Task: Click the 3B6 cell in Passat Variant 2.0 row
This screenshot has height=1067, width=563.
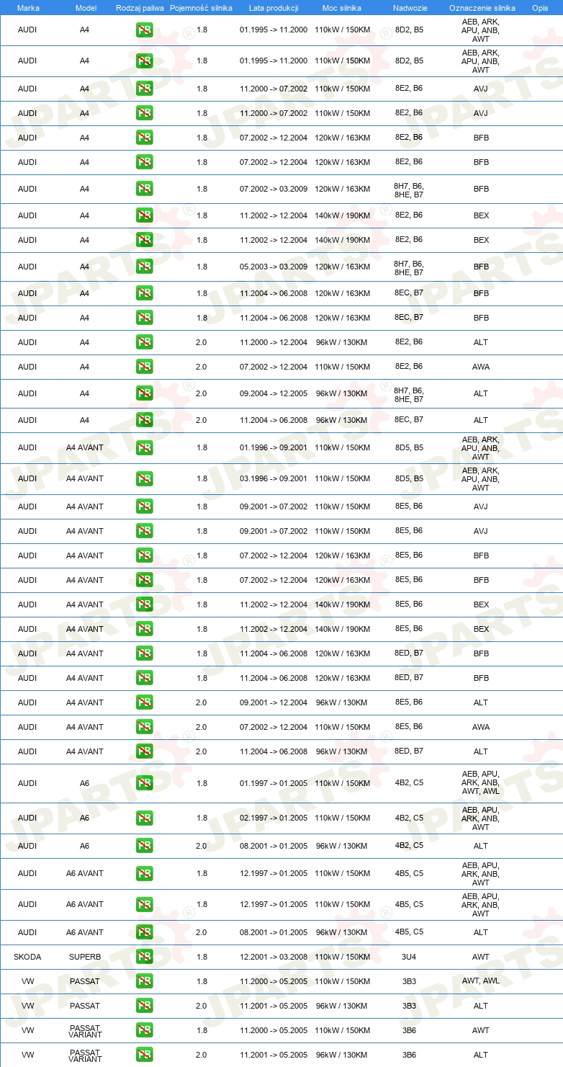Action: click(409, 1055)
